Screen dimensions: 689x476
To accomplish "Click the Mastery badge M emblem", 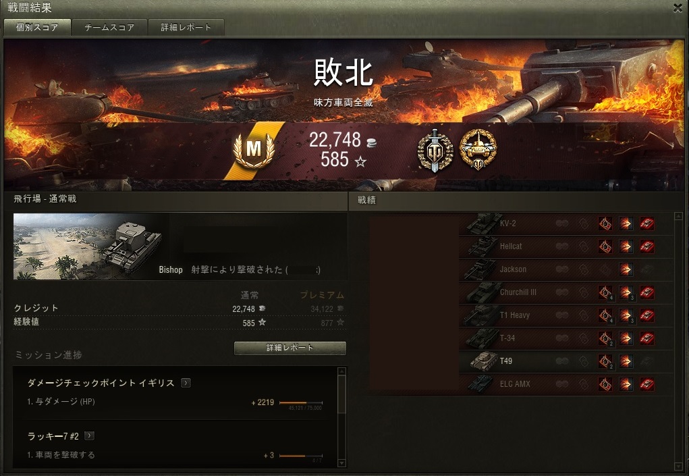I will [x=254, y=150].
